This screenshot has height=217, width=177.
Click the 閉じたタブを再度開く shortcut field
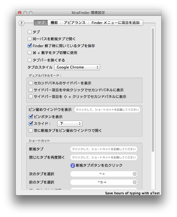point(104,157)
